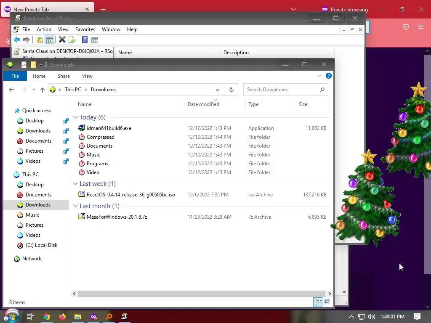
Task: Open the Share ribbon tab
Action: (64, 76)
